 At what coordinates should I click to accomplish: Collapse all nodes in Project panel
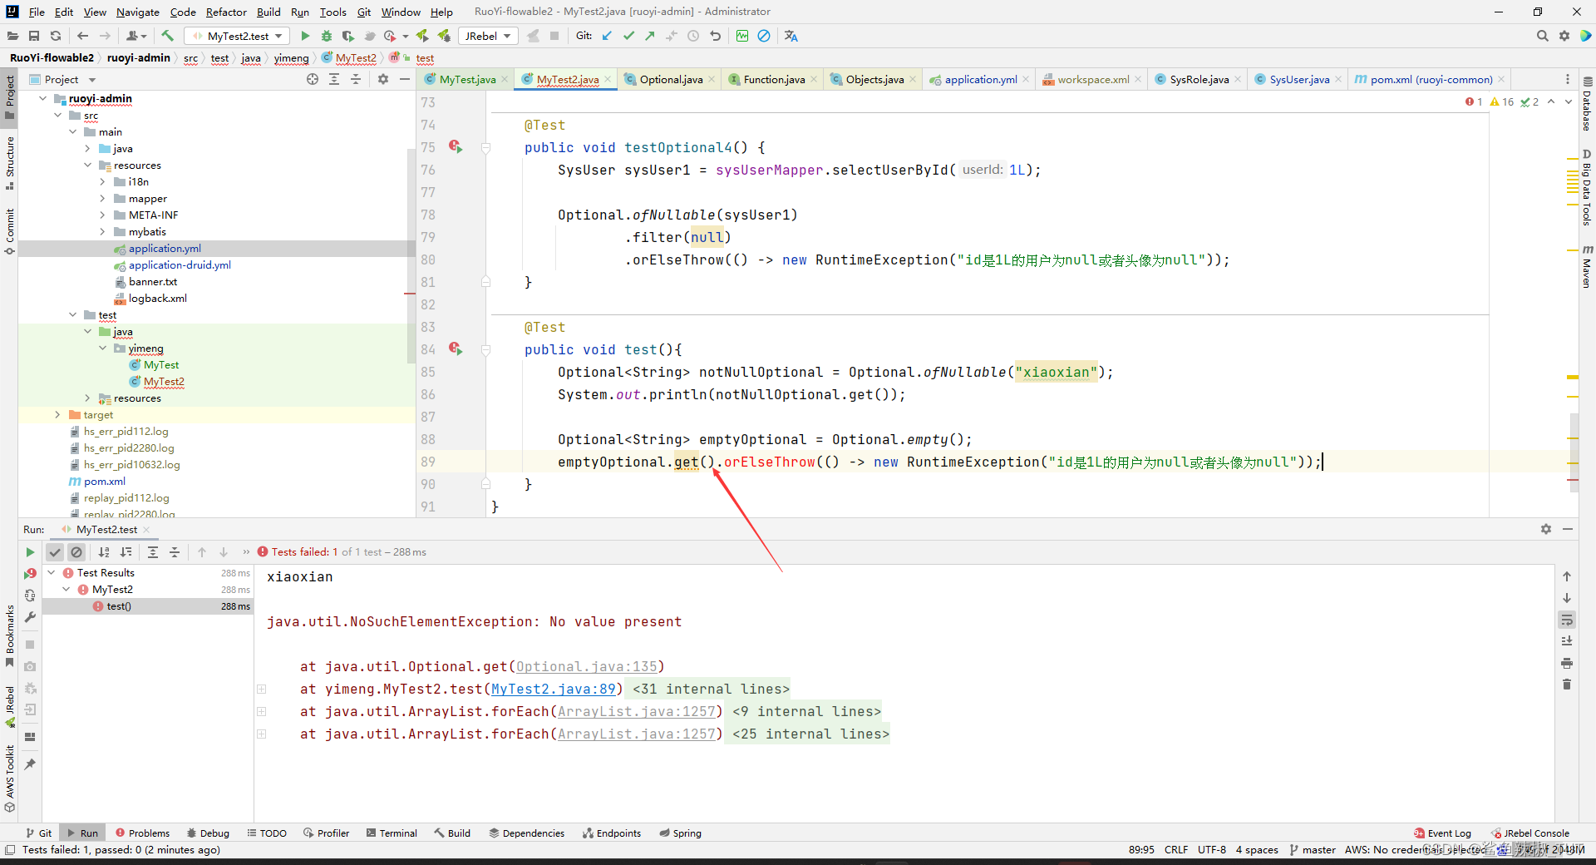click(x=356, y=79)
